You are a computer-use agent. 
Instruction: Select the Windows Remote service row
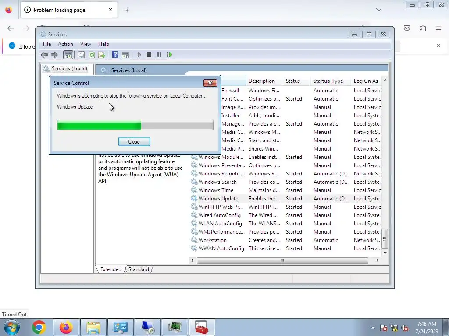tap(286, 173)
